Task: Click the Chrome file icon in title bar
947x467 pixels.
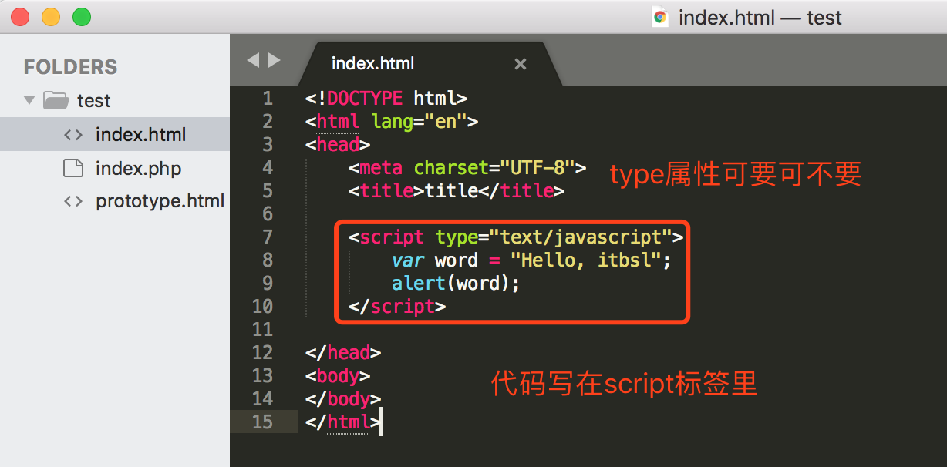Action: (660, 17)
